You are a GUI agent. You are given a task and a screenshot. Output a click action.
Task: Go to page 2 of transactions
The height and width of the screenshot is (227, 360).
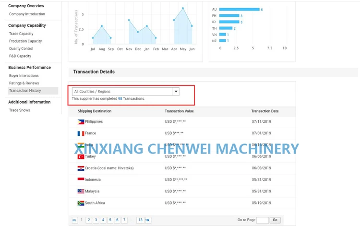click(x=89, y=220)
